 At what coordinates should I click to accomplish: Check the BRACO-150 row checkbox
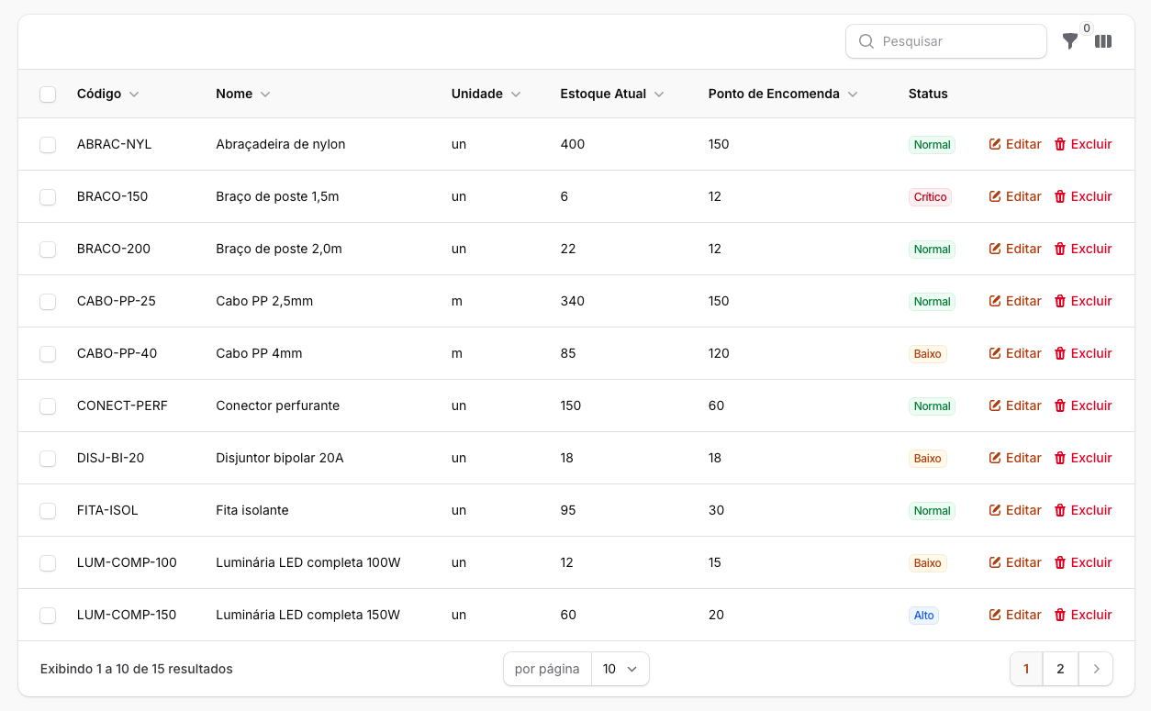pyautogui.click(x=48, y=197)
